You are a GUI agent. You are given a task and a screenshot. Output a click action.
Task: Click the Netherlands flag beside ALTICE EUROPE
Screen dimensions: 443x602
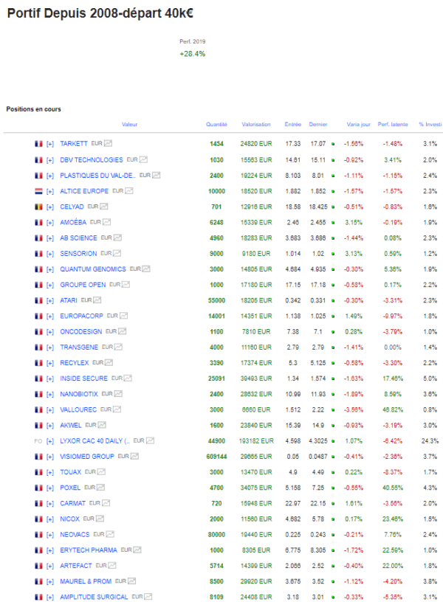[x=39, y=191]
